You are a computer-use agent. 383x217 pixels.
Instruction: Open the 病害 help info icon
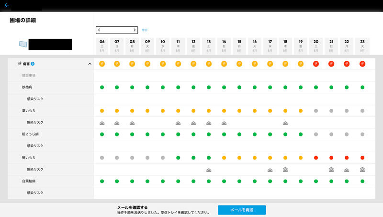point(33,64)
